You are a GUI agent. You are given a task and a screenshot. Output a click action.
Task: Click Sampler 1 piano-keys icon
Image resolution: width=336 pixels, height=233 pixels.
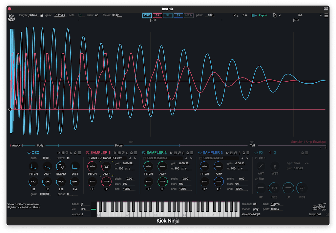coord(119,153)
